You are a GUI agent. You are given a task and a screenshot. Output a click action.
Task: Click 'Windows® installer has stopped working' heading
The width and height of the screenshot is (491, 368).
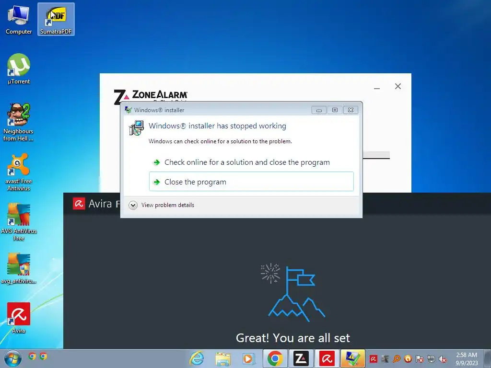pos(217,126)
